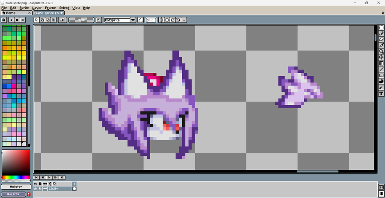Select the Contour blob tool
Viewport: 385px width, 198px height.
[x=381, y=81]
